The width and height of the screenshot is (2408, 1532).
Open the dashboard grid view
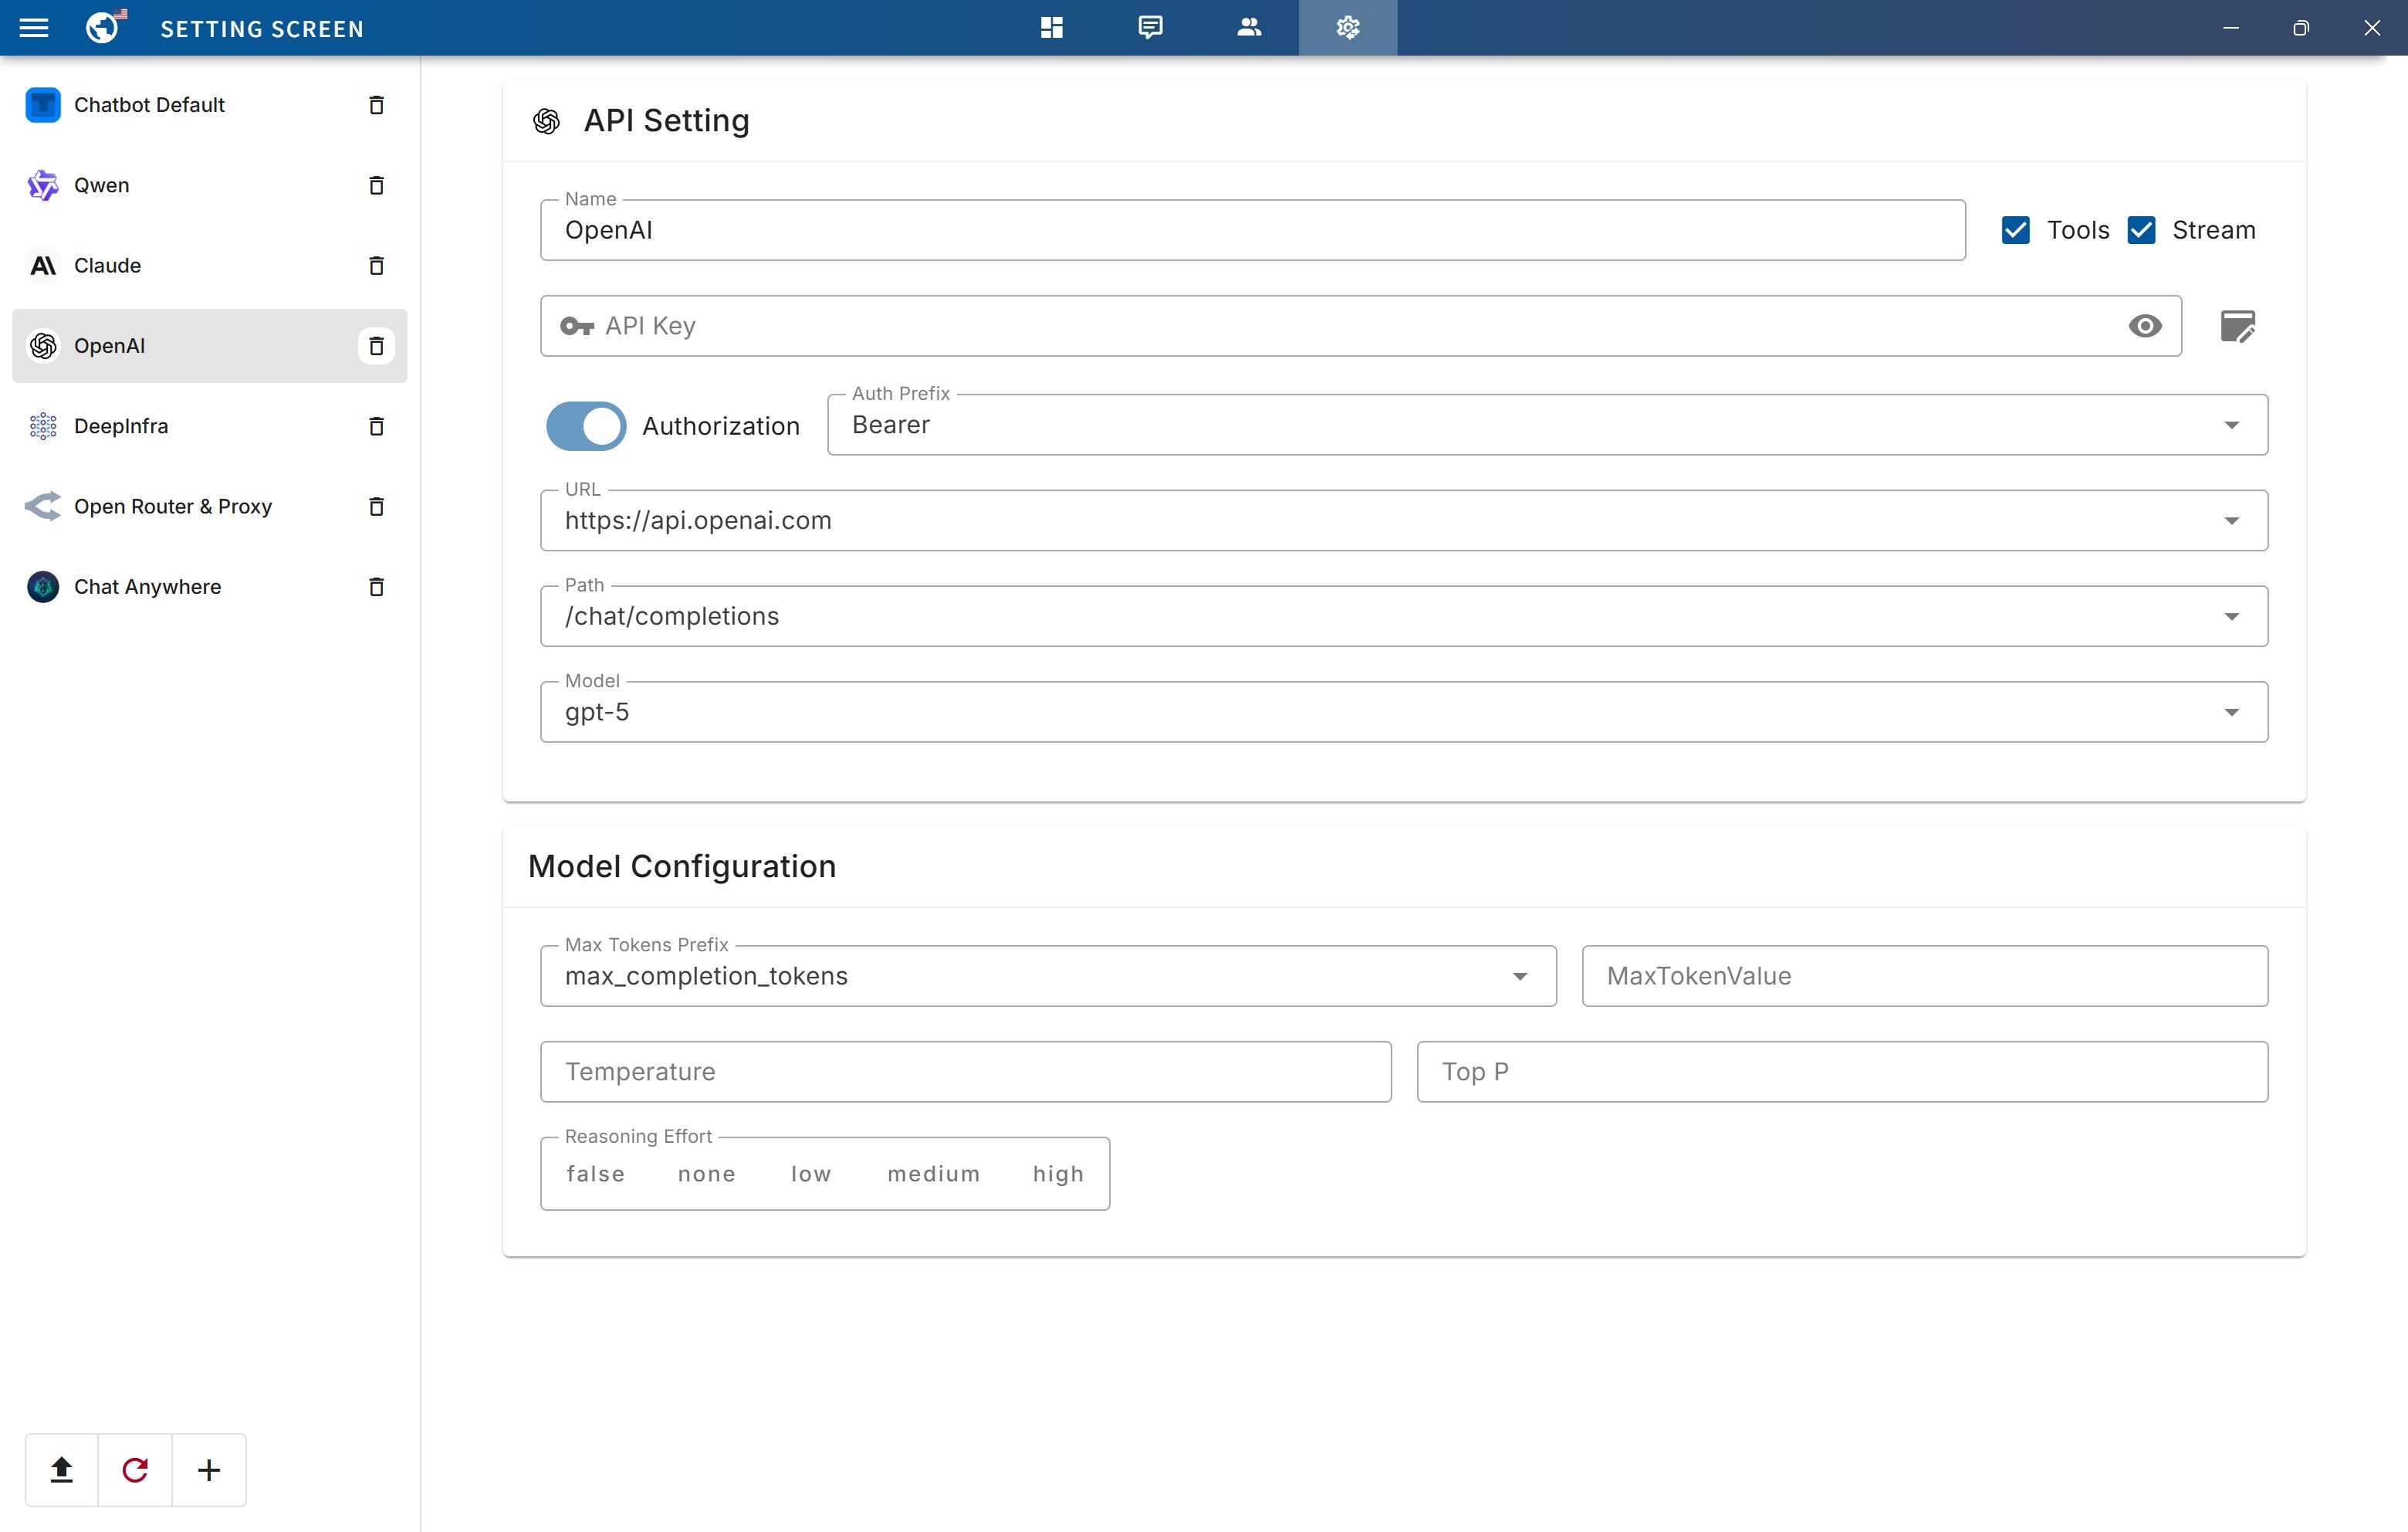pos(1051,28)
